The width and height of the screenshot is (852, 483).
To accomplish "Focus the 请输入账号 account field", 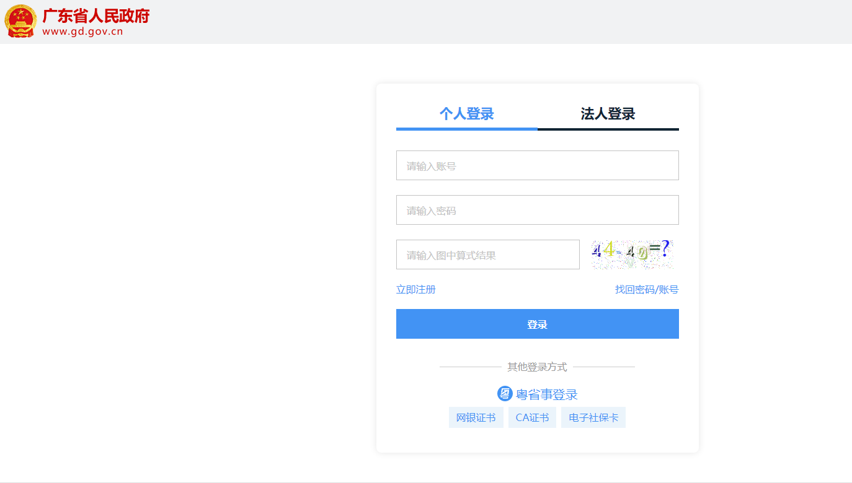I will point(537,165).
